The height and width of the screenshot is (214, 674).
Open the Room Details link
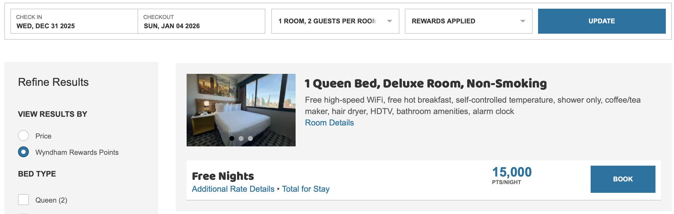(x=329, y=123)
